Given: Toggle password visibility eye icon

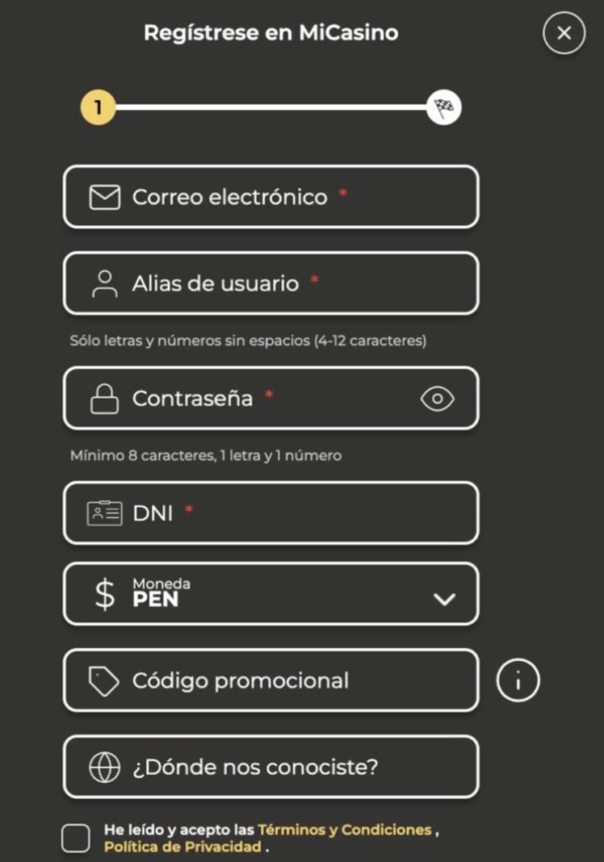Looking at the screenshot, I should pos(437,399).
